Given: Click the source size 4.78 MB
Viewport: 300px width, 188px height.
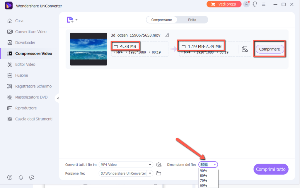Looking at the screenshot, I should point(128,46).
